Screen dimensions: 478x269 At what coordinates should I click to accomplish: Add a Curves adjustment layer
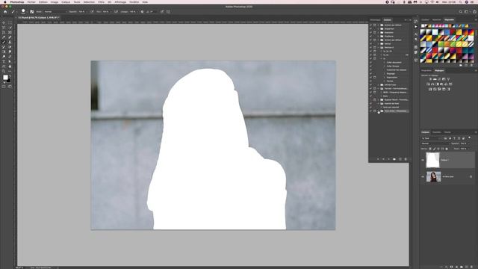(x=439, y=79)
